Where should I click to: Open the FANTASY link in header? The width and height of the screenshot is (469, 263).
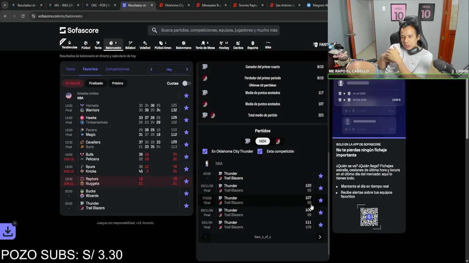pos(320,45)
